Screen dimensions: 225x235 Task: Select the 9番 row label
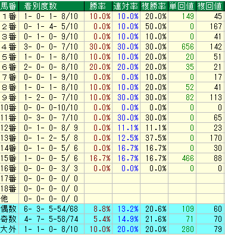(x=9, y=97)
